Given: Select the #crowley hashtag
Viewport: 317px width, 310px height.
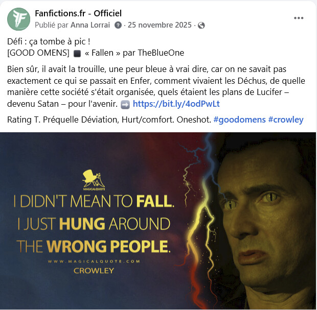Looking at the screenshot, I should click(286, 120).
